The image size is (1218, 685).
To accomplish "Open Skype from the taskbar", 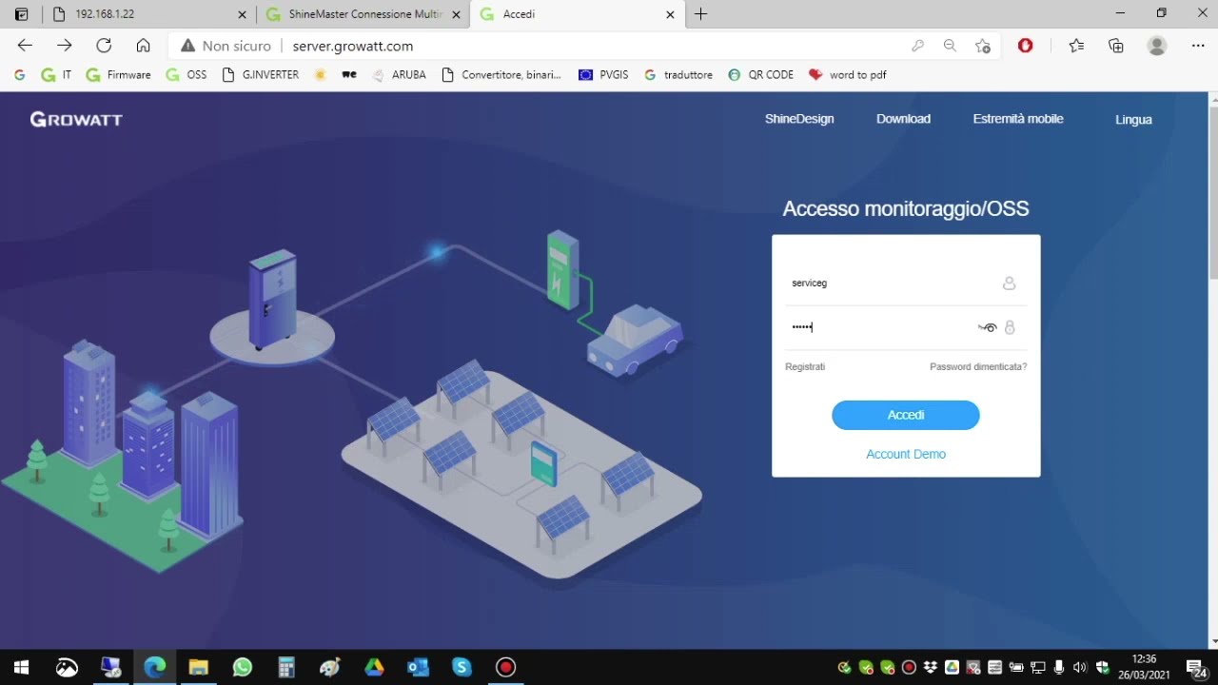I will pyautogui.click(x=462, y=667).
